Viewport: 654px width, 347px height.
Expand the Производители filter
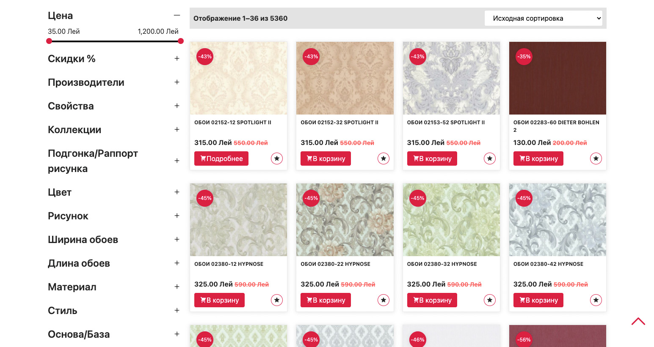tap(177, 82)
